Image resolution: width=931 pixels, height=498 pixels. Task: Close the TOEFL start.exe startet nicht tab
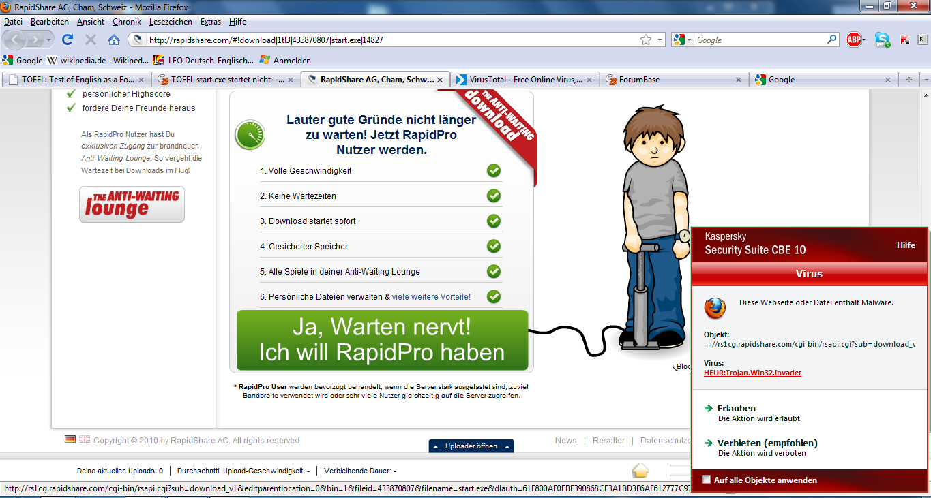point(291,80)
